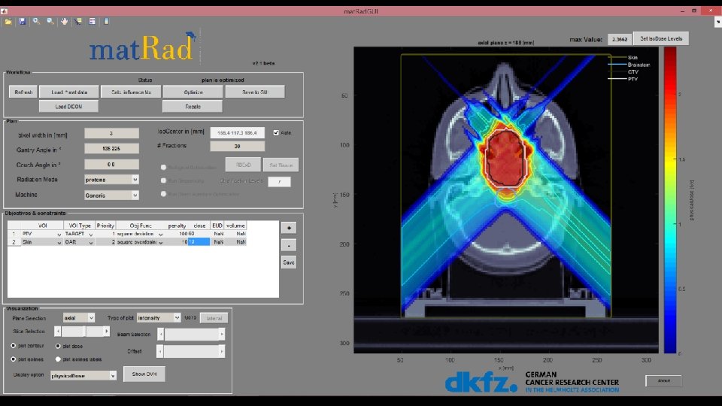Click Couch Angle input field
722x406 pixels.
pos(111,165)
